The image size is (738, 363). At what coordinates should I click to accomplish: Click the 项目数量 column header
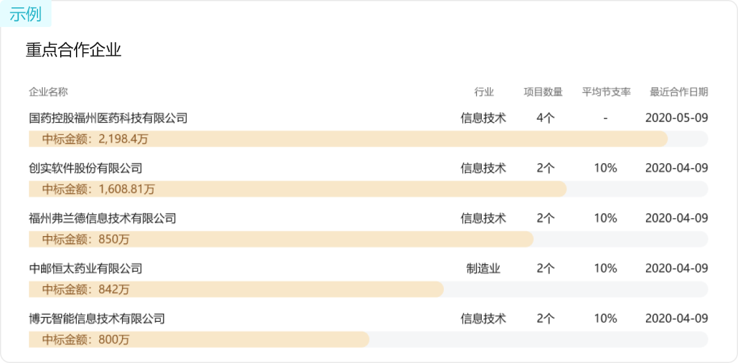[543, 92]
